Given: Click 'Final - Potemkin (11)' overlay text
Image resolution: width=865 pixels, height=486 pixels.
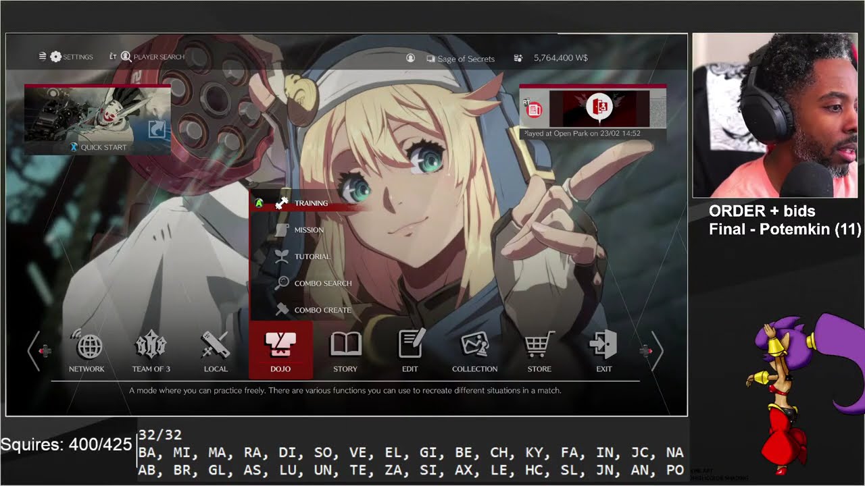Looking at the screenshot, I should [785, 230].
